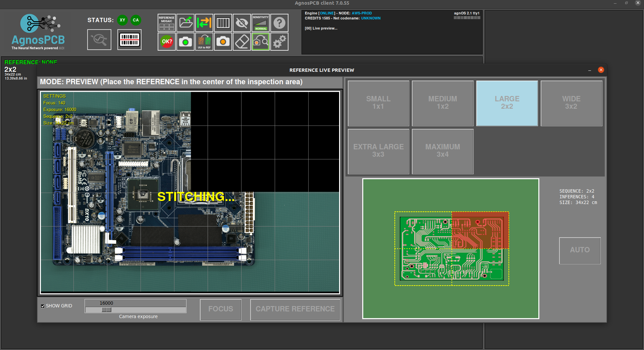The height and width of the screenshot is (350, 644).
Task: Select the WIDE 3x2 size option
Action: 571,103
